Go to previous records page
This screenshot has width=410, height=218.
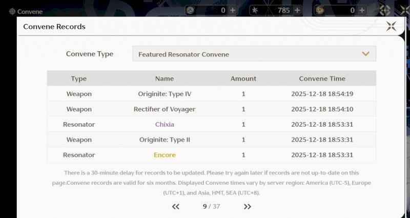point(176,206)
